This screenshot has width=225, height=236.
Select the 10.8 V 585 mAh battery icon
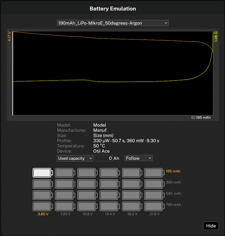coord(87,195)
